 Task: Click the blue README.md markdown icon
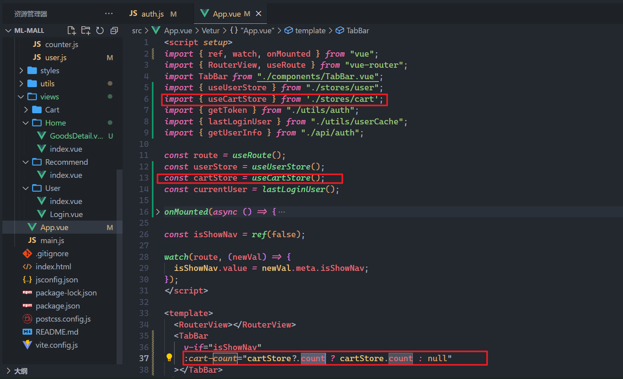click(x=27, y=332)
